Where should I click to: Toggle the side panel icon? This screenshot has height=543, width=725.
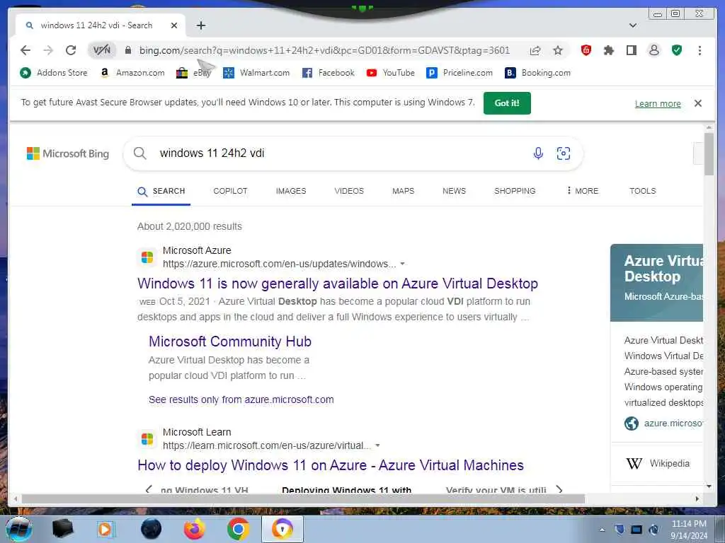(x=631, y=50)
